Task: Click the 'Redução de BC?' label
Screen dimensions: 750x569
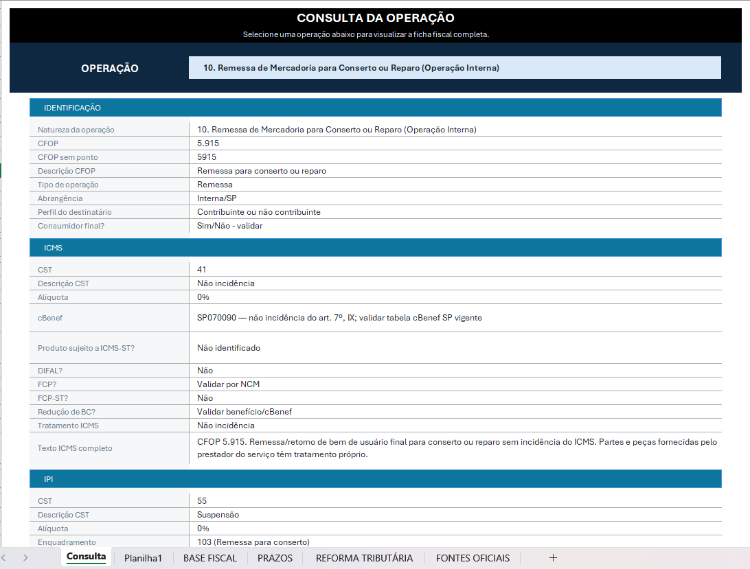Action: [67, 412]
